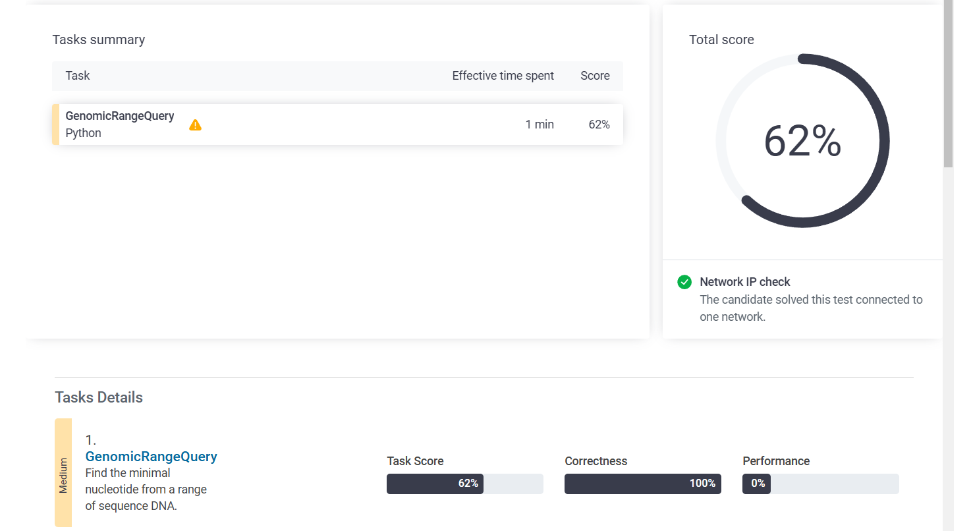971x531 pixels.
Task: Click the orange warning triangle icon
Action: pos(195,125)
